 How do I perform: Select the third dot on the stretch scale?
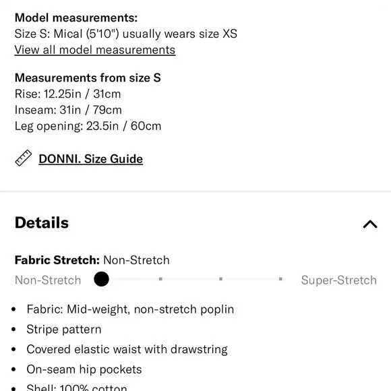click(x=220, y=279)
